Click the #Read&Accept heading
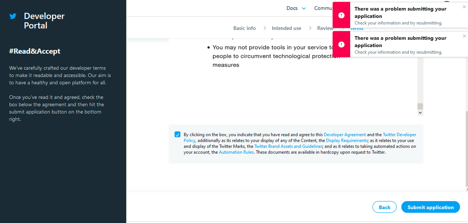 click(x=35, y=51)
